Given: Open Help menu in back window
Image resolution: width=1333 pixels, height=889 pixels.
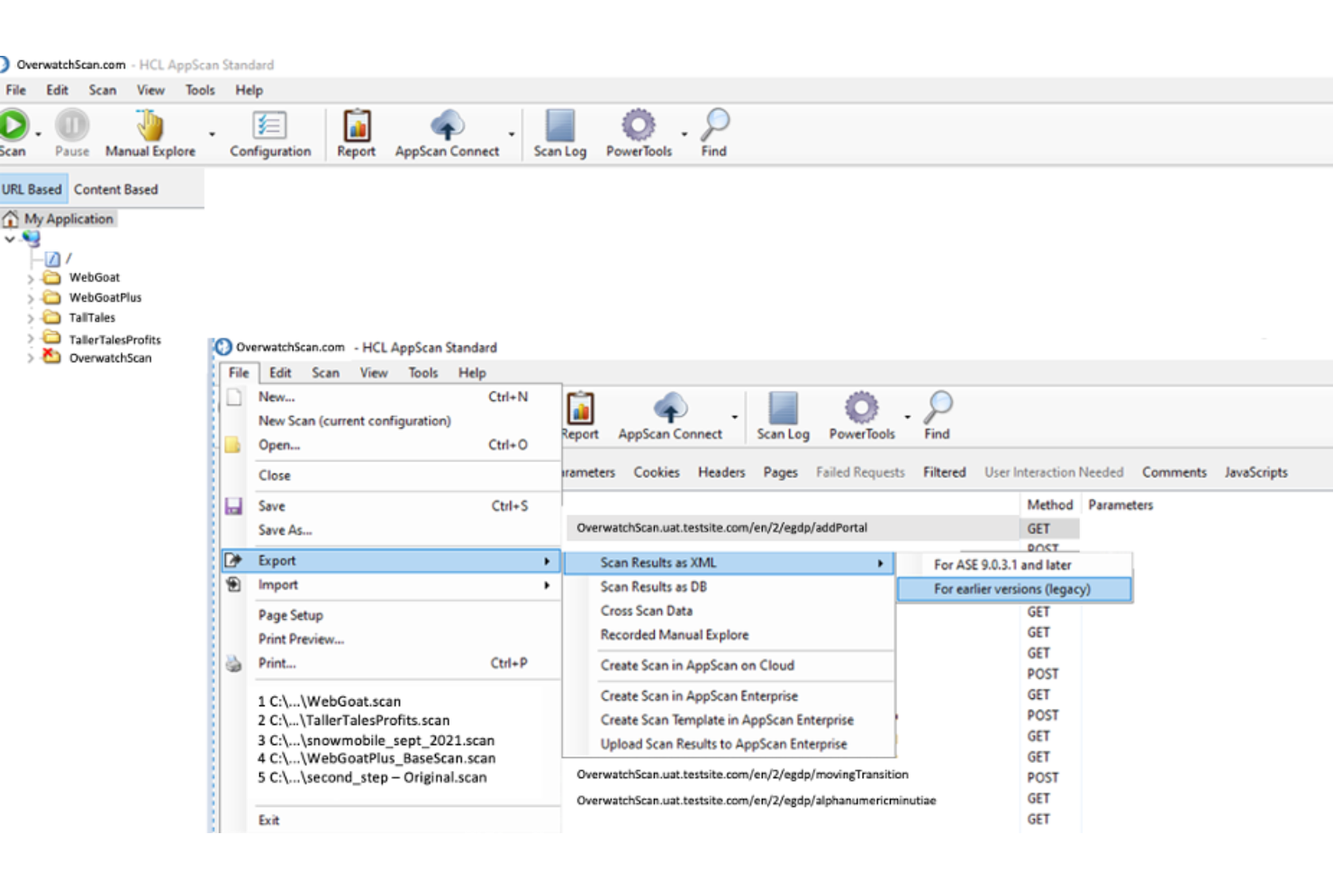Looking at the screenshot, I should [x=249, y=90].
